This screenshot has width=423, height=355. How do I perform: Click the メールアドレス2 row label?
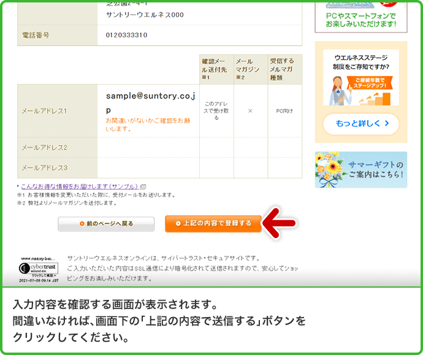(44, 148)
